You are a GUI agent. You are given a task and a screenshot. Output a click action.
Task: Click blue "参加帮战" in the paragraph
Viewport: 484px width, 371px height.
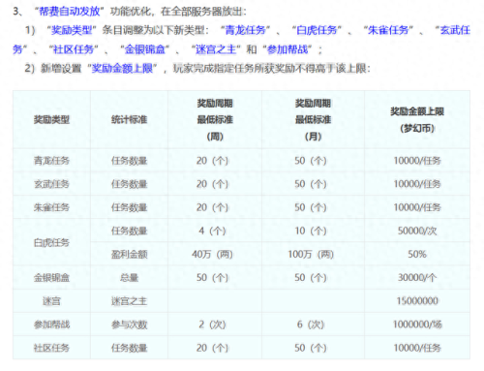287,49
